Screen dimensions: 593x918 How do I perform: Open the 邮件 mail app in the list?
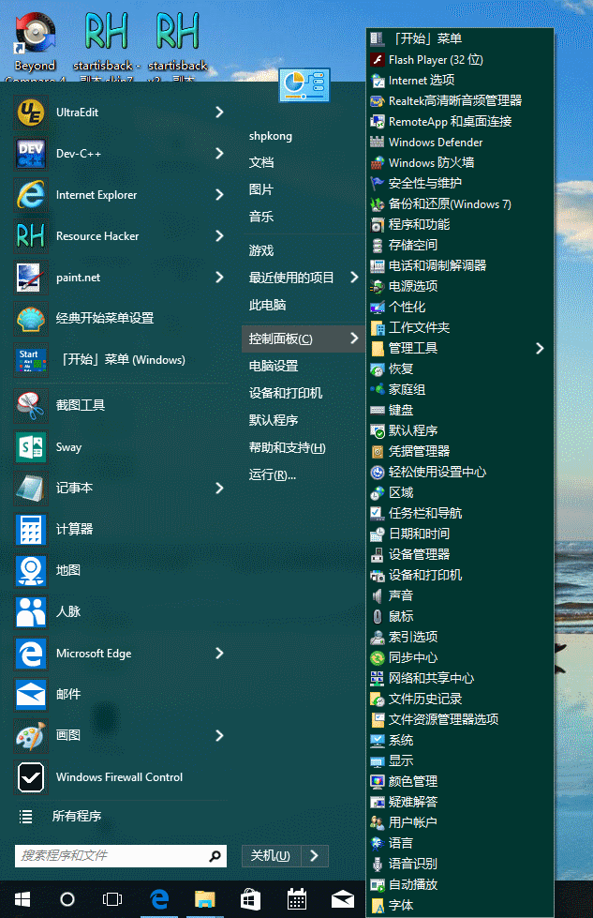pyautogui.click(x=120, y=694)
